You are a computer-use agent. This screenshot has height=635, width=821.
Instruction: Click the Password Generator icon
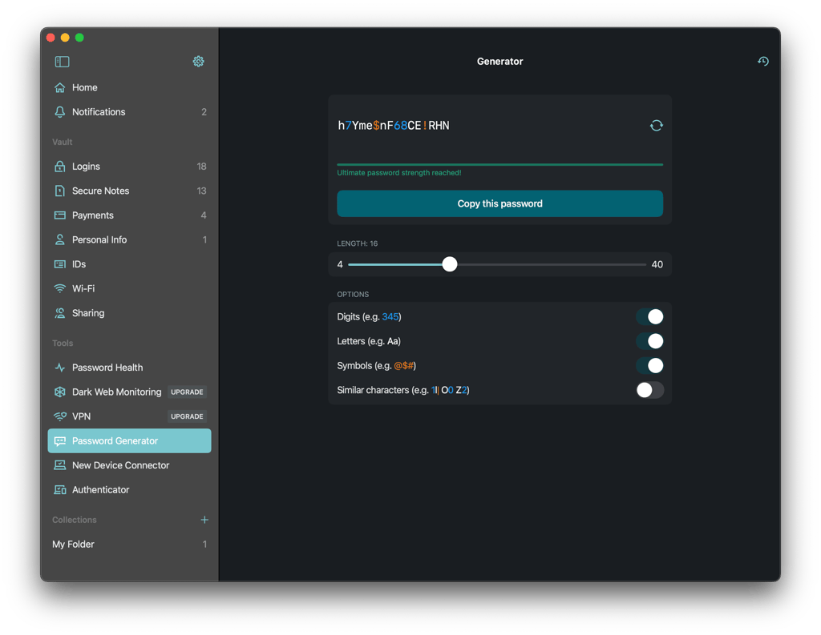(60, 441)
